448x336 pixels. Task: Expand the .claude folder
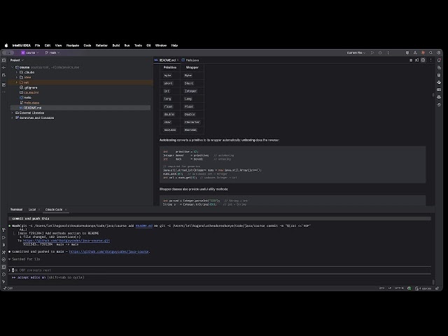coord(17,72)
